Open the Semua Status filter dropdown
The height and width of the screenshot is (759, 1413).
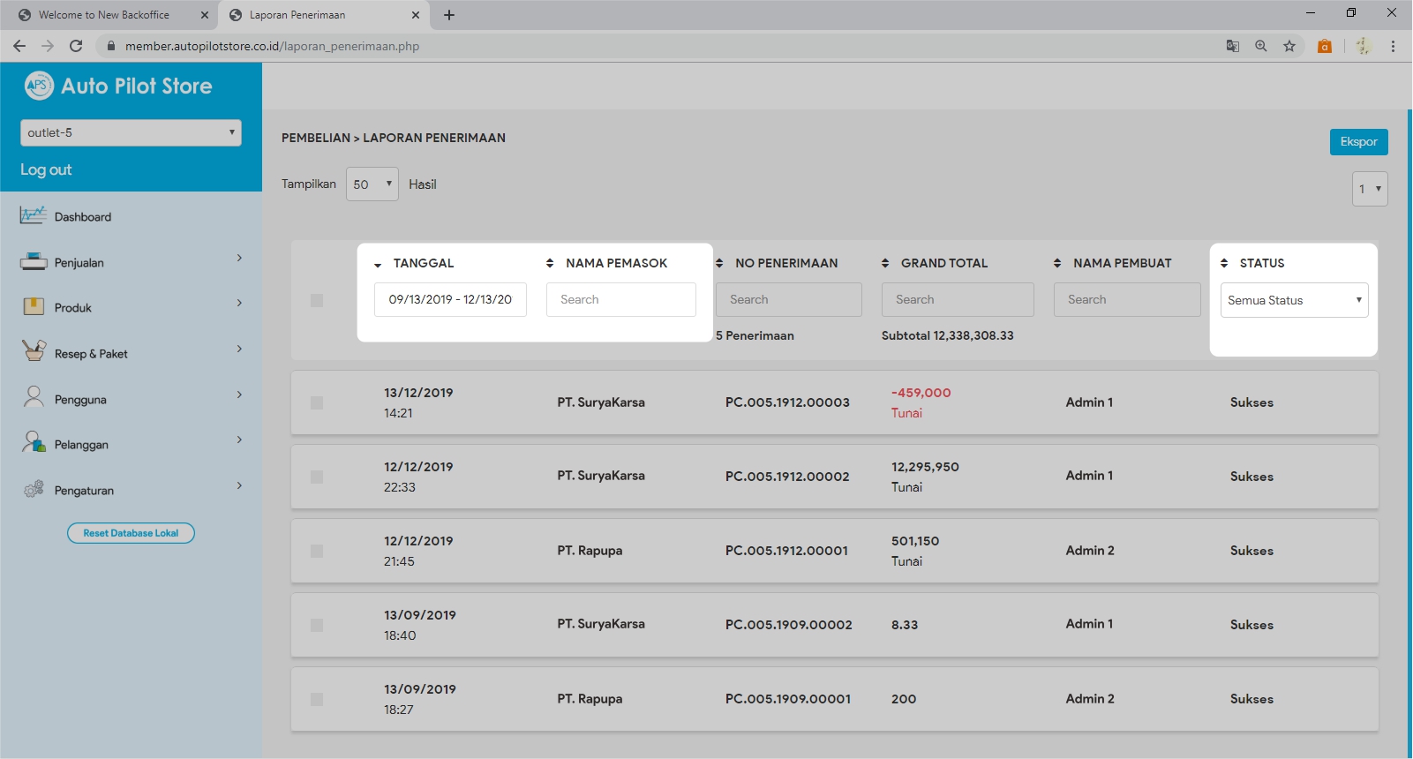[1294, 300]
